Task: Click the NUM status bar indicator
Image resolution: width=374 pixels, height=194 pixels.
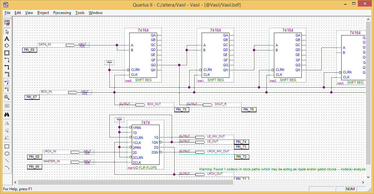Action: (x=350, y=189)
